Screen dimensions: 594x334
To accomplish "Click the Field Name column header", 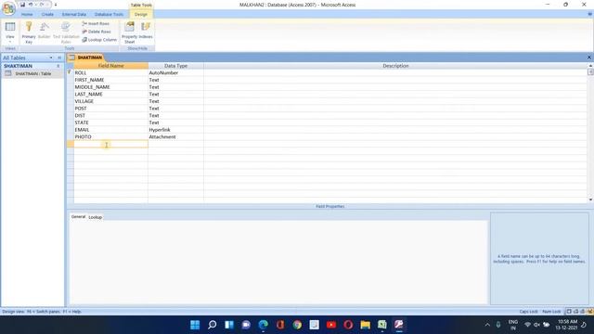I will pos(111,66).
